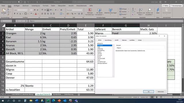Open the font size dropdown
The width and height of the screenshot is (184, 103).
(x=32, y=10)
